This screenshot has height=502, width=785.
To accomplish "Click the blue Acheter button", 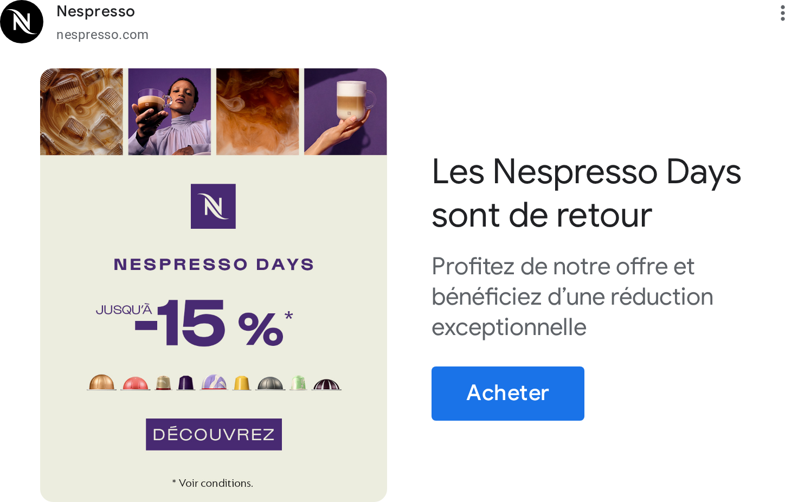I will (508, 394).
